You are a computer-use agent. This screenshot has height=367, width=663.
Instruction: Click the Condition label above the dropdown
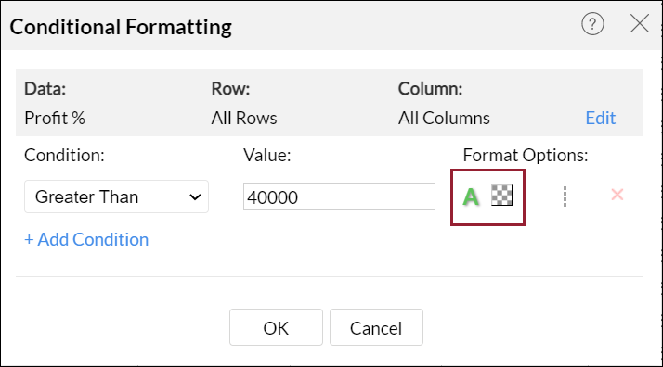pyautogui.click(x=64, y=156)
